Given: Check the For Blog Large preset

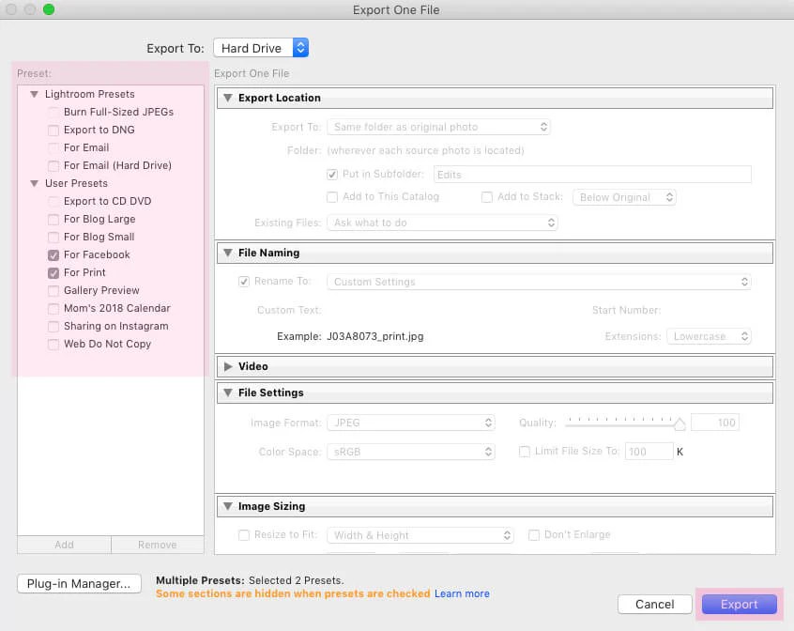Looking at the screenshot, I should pos(53,220).
